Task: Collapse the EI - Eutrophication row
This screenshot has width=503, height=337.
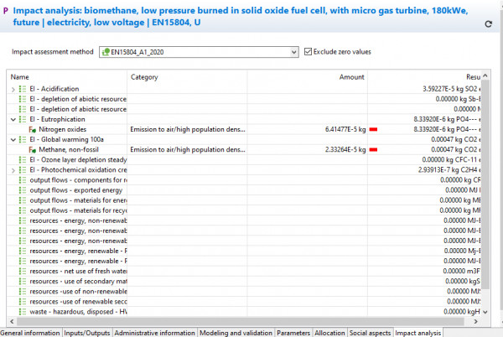Action: 13,120
